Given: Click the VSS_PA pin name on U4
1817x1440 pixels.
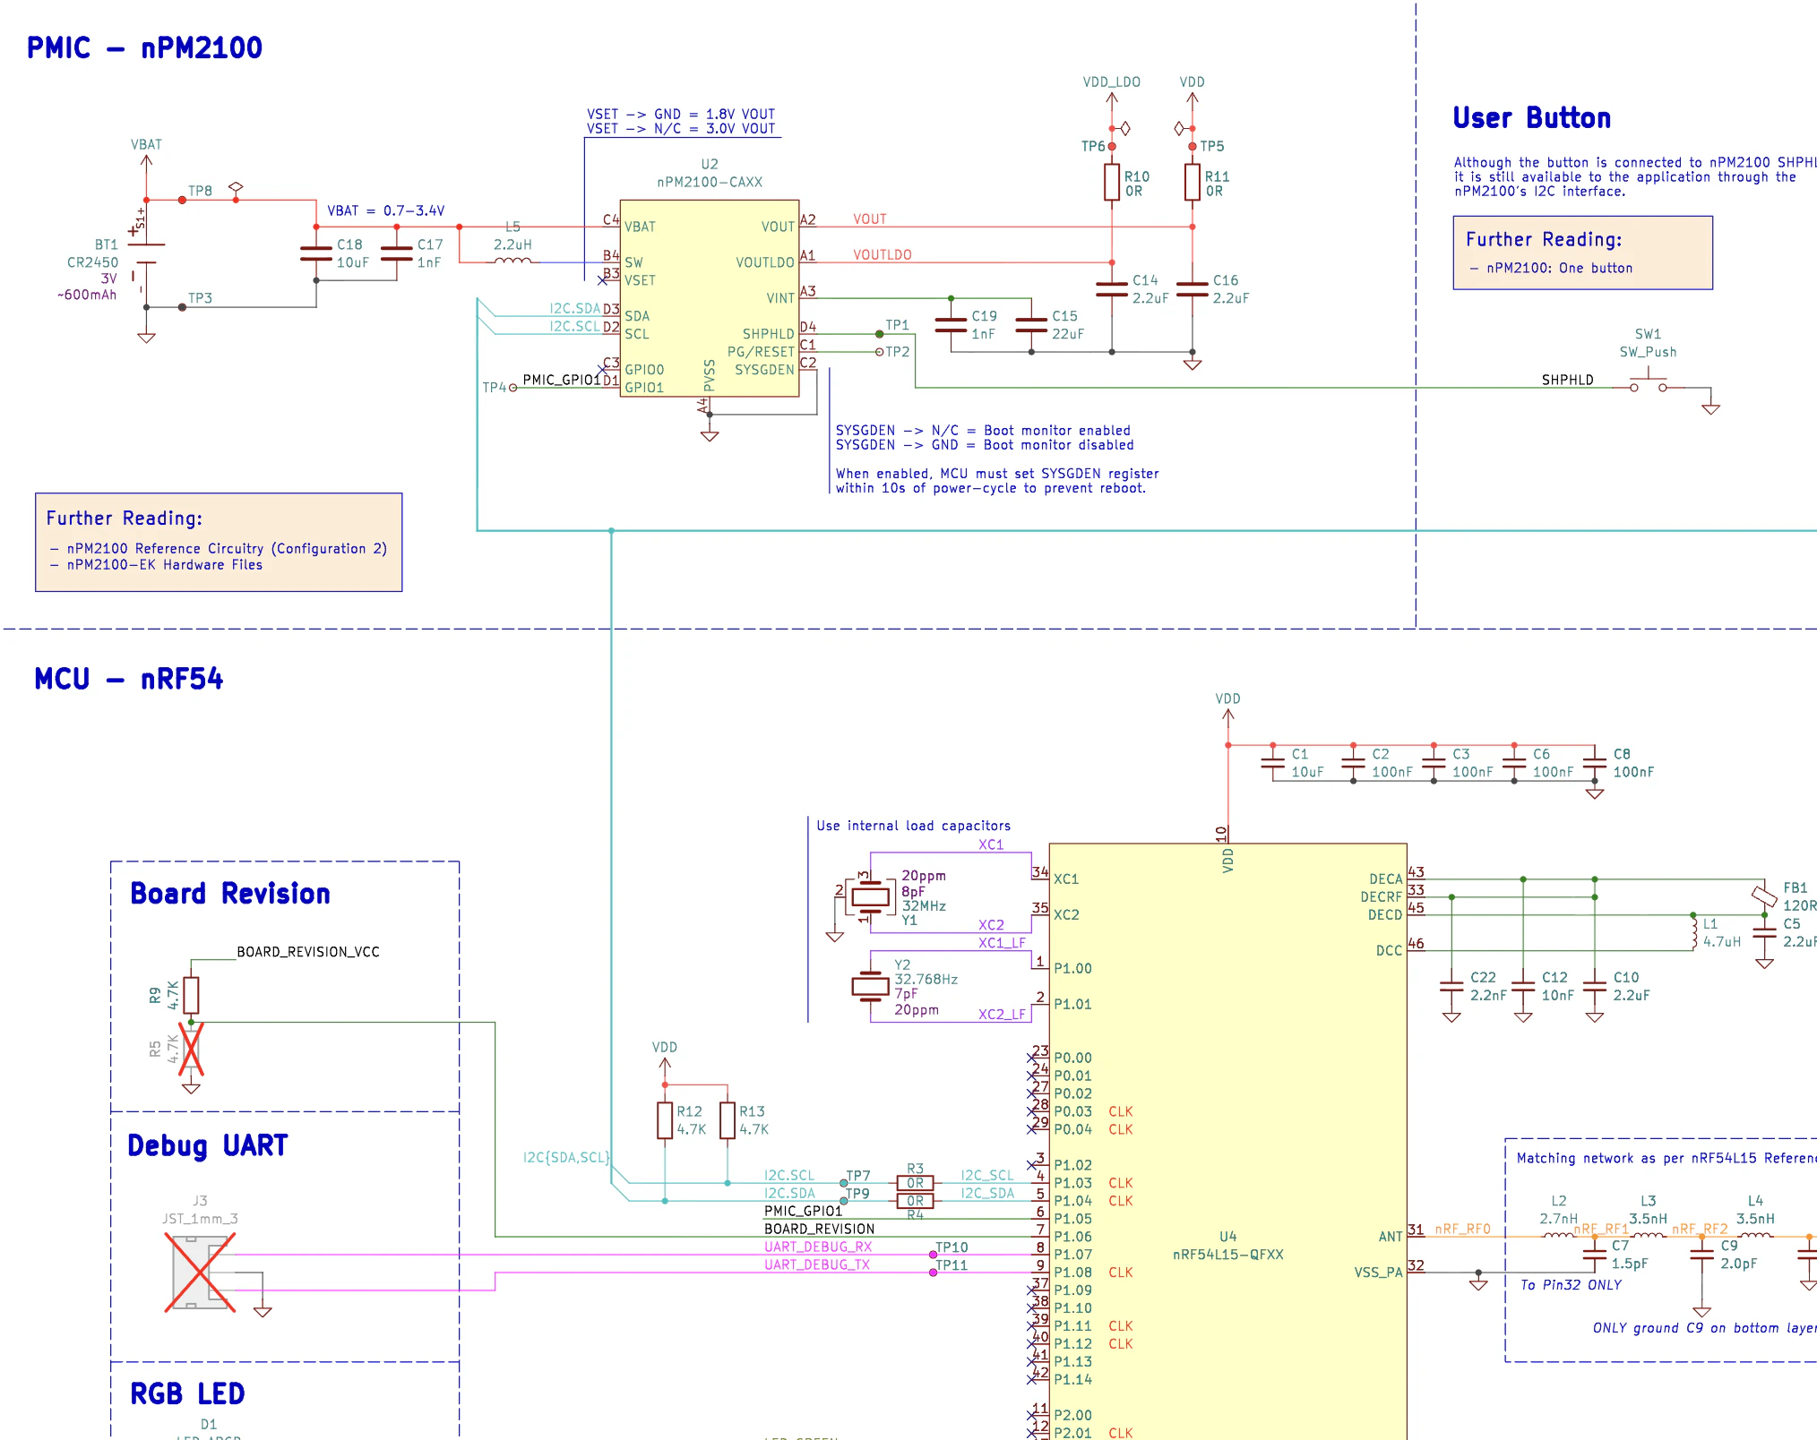Looking at the screenshot, I should pos(1378,1273).
